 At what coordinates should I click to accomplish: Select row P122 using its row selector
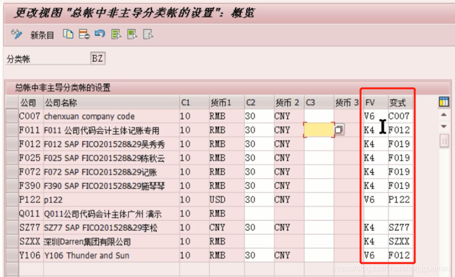click(12, 199)
